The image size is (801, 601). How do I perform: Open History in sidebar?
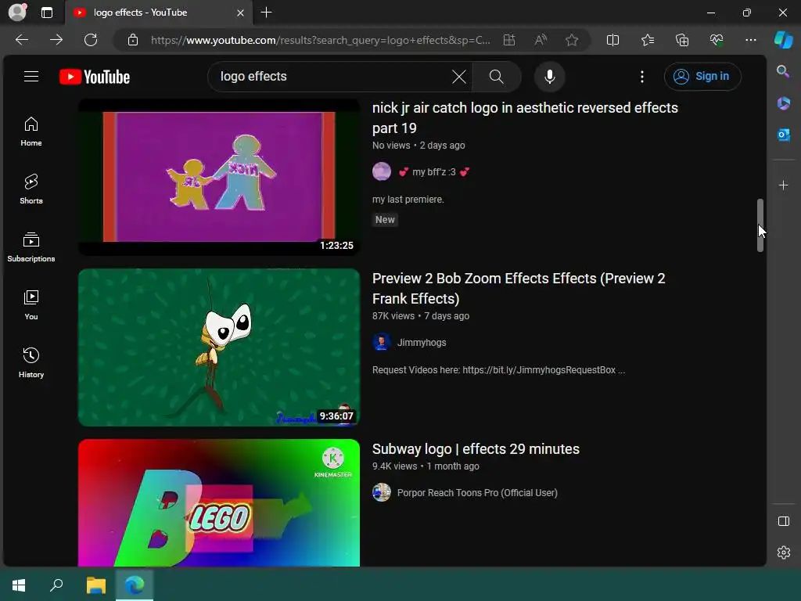[x=31, y=363]
